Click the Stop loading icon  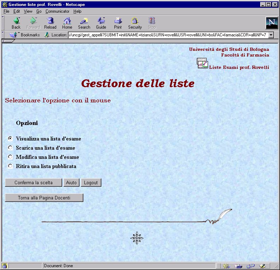click(x=152, y=23)
